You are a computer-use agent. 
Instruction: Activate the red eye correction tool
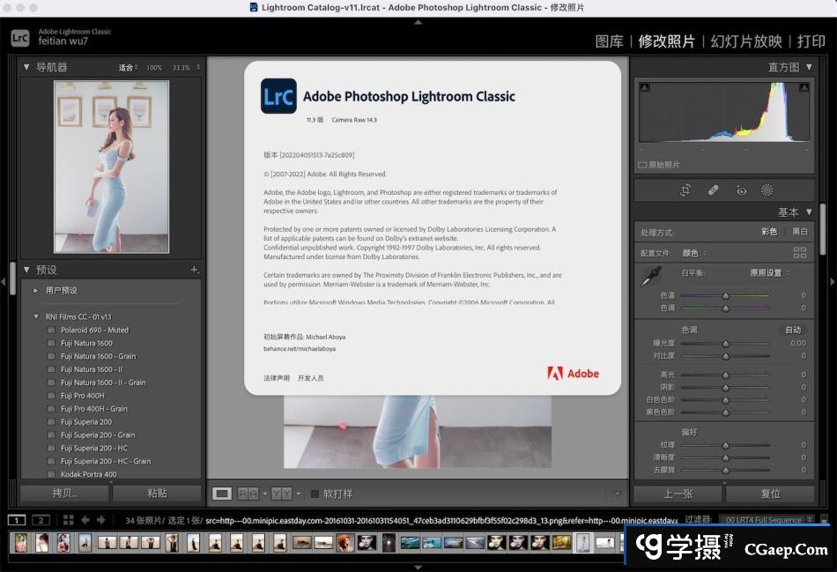[741, 190]
